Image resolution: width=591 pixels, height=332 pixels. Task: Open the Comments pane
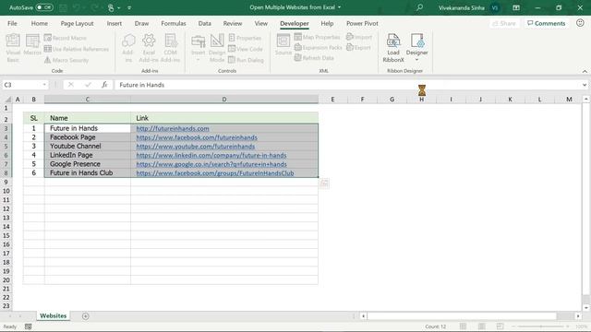[x=546, y=23]
